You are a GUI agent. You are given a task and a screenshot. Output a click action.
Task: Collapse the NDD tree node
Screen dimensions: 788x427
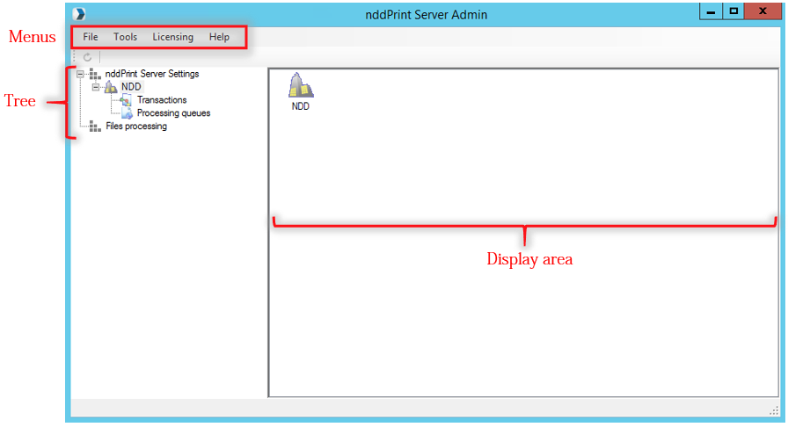coord(96,87)
